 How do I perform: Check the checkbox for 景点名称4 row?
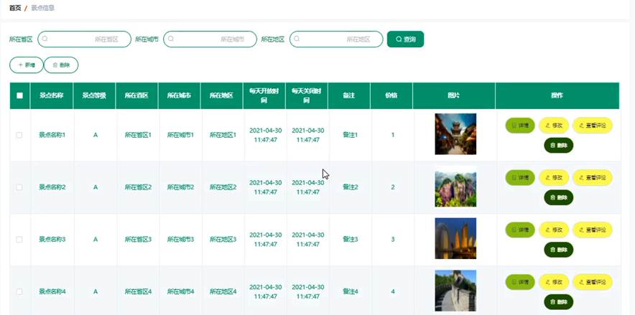pyautogui.click(x=19, y=291)
